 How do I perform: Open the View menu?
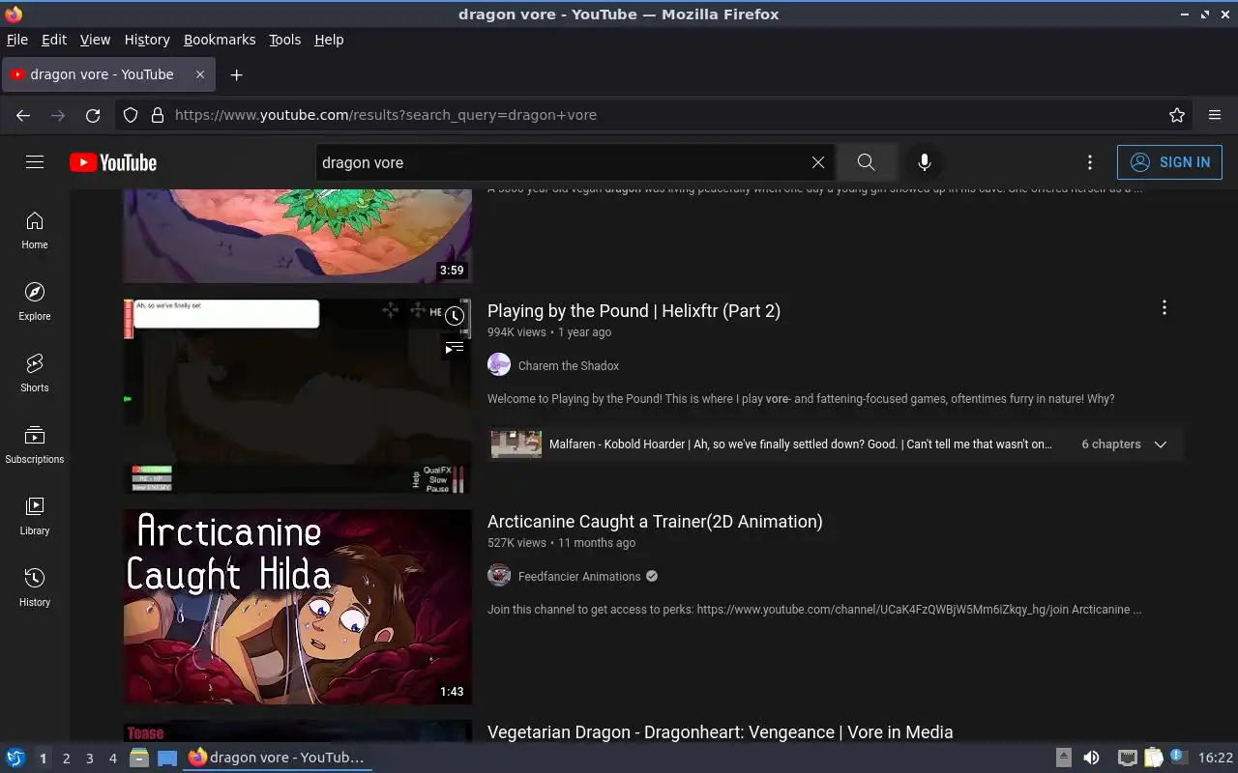(95, 40)
